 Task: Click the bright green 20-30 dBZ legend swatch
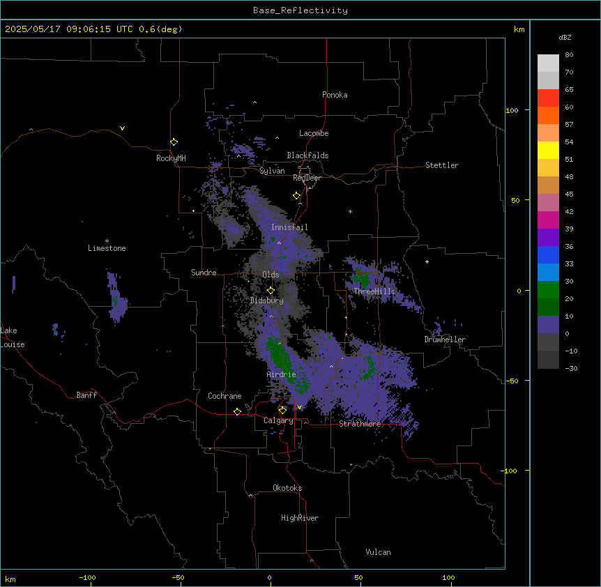tap(548, 290)
